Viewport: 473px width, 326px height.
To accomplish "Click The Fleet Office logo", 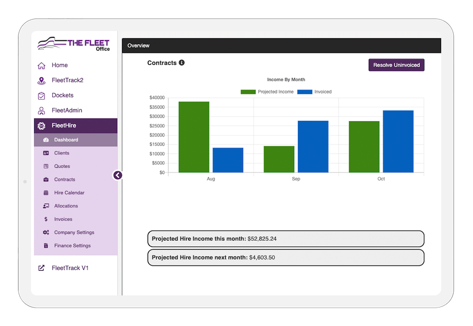I will point(74,44).
